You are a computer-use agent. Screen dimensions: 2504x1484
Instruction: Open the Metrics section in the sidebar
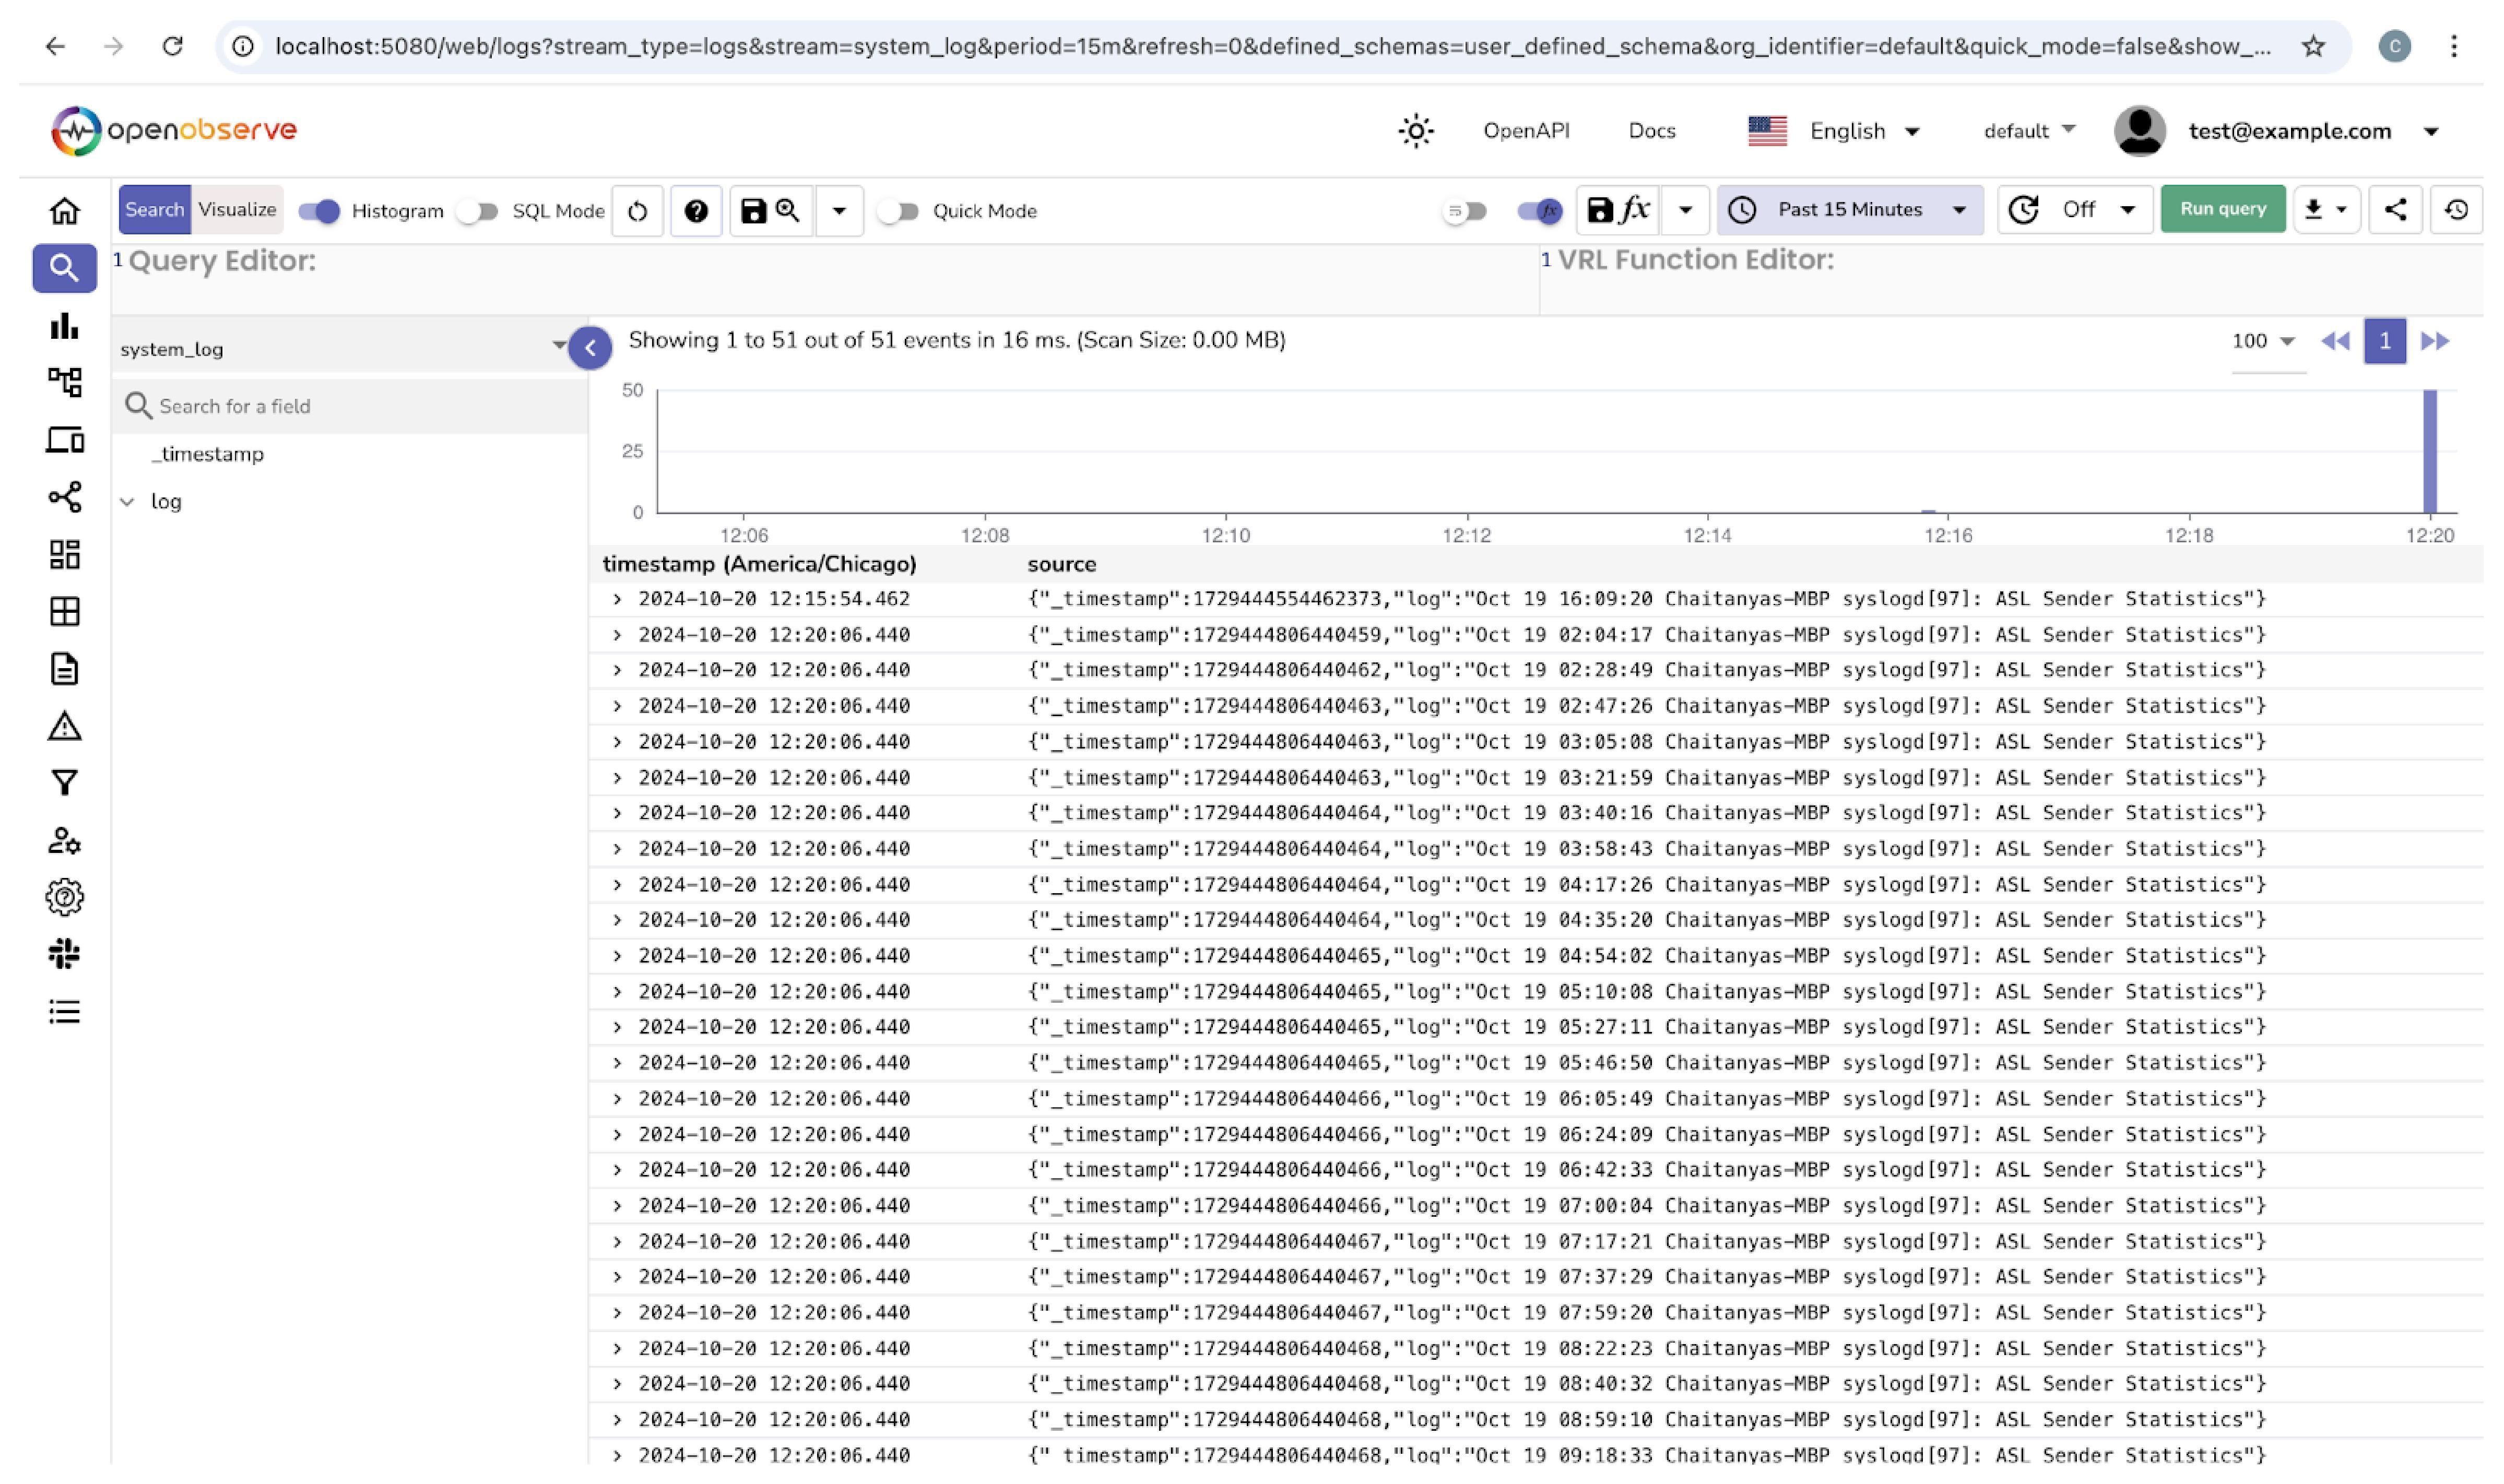click(x=64, y=326)
